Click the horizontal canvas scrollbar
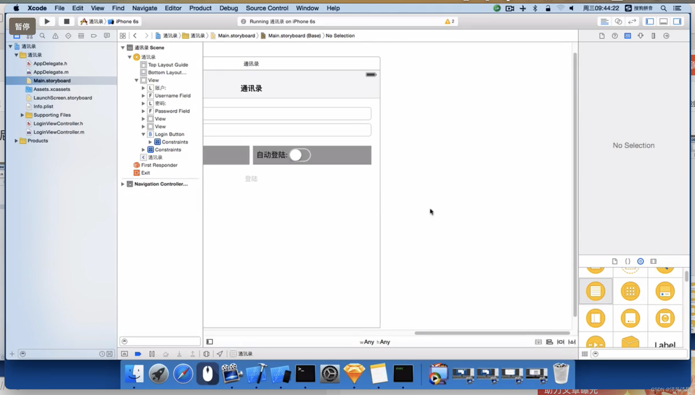 (492, 333)
